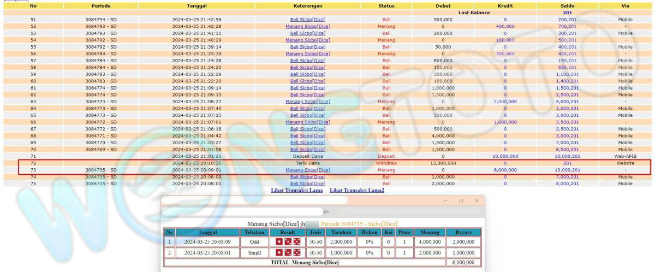
Task: Click the first red dice in the Odd row
Action: 279,241
